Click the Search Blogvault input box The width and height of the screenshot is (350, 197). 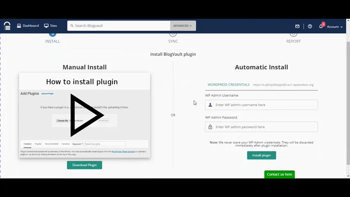(119, 26)
